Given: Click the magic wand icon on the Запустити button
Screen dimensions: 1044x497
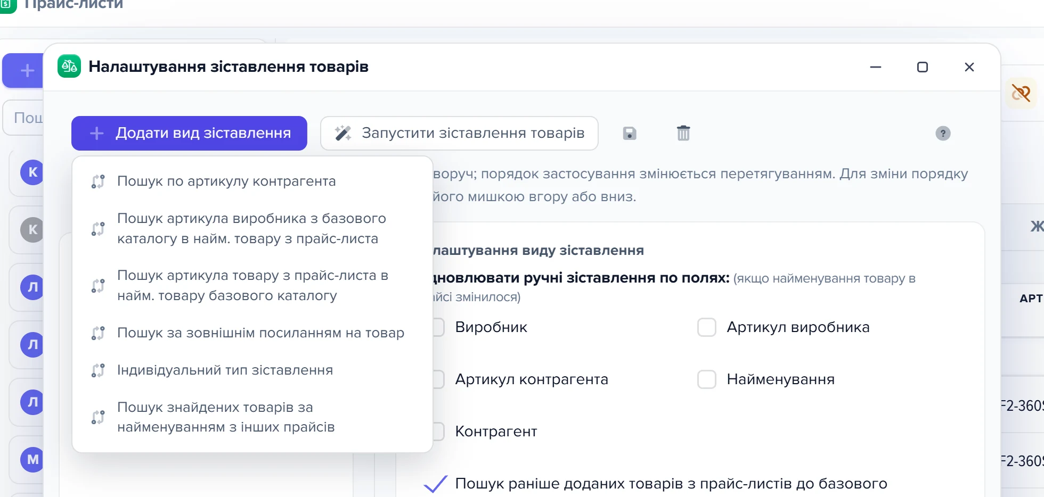Looking at the screenshot, I should [x=343, y=133].
